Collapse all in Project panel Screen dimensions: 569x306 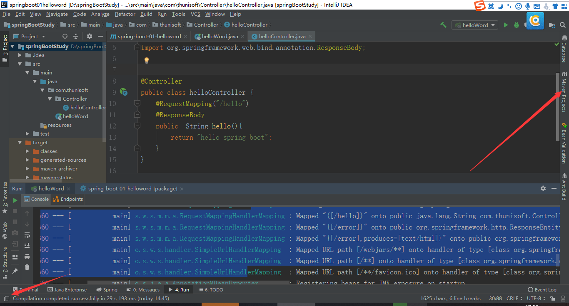point(76,37)
